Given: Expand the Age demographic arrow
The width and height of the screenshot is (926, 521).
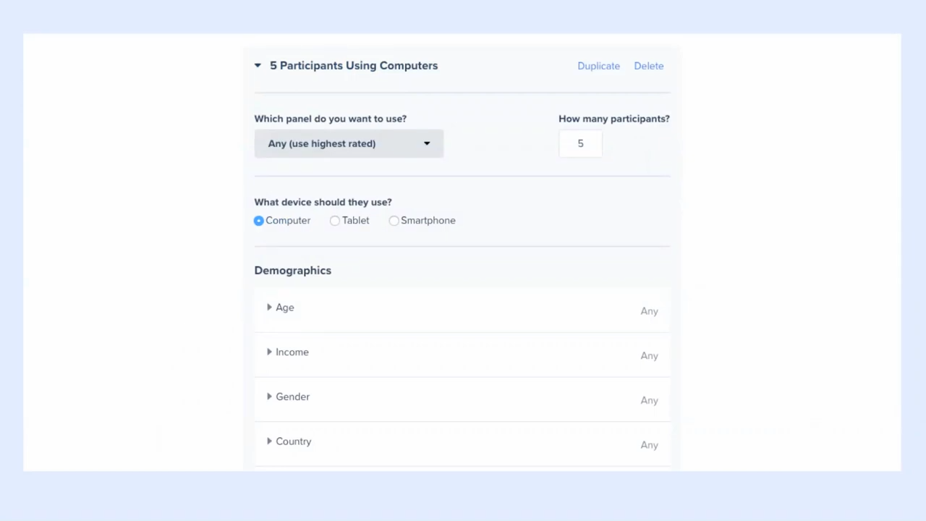Looking at the screenshot, I should [x=269, y=308].
